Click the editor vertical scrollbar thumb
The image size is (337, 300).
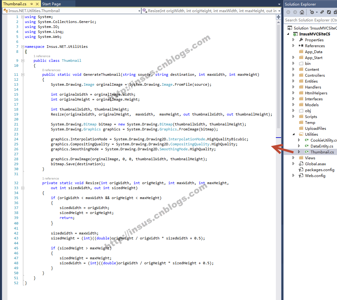point(278,76)
